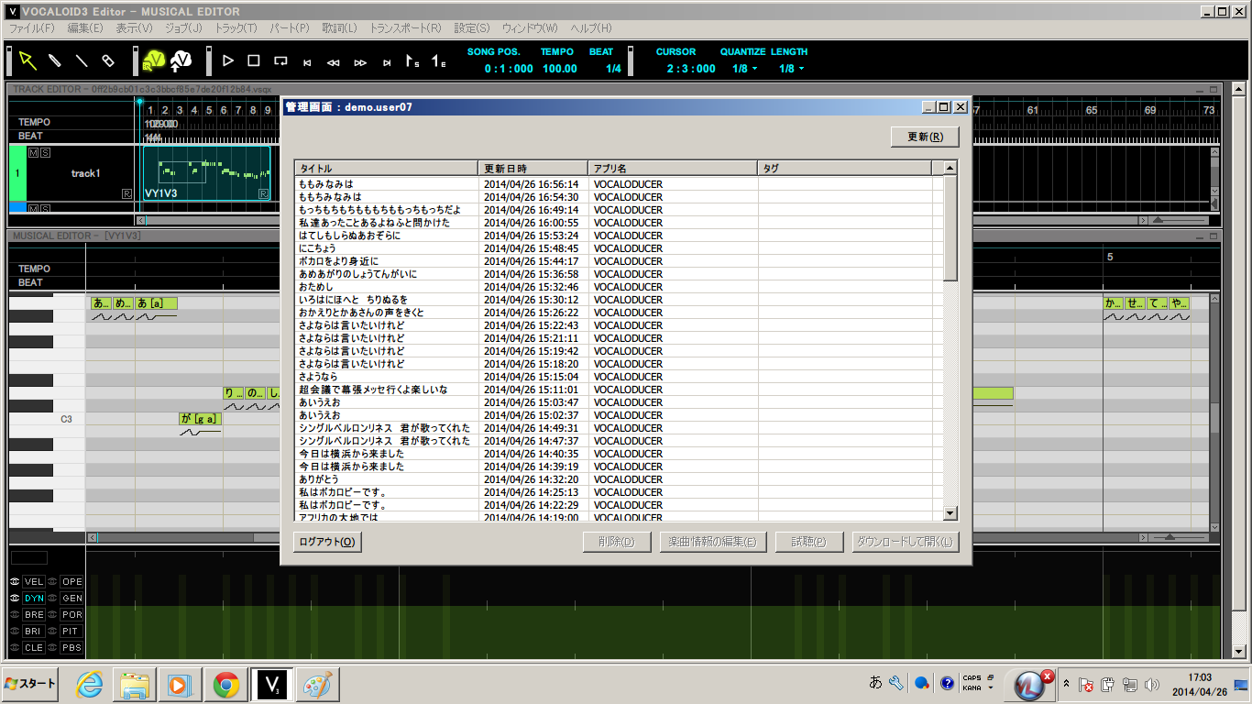The width and height of the screenshot is (1252, 704).
Task: Open Internet Explorer from taskbar
Action: (89, 685)
